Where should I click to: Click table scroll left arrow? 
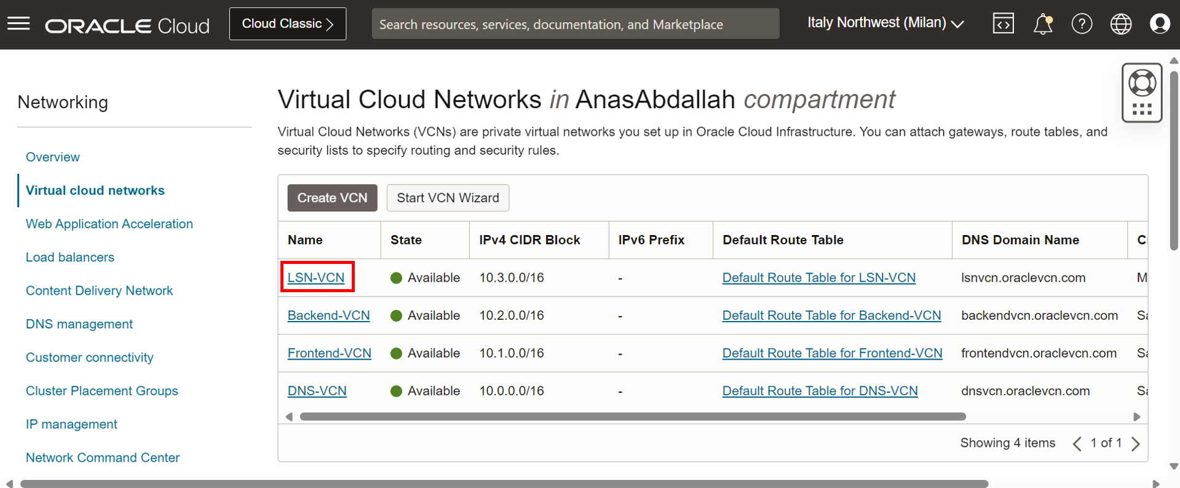pyautogui.click(x=289, y=417)
